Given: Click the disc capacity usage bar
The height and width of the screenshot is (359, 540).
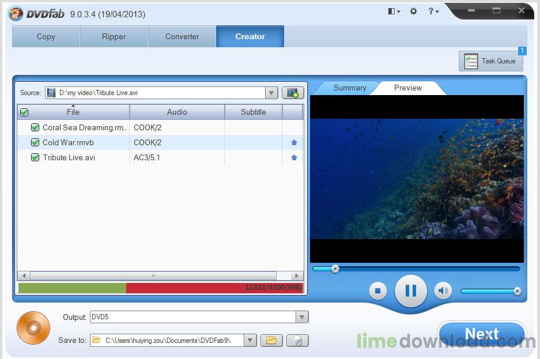Looking at the screenshot, I should pos(160,288).
